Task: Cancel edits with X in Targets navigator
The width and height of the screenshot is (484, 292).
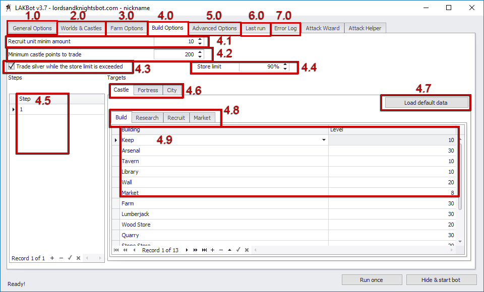Action: [x=247, y=250]
